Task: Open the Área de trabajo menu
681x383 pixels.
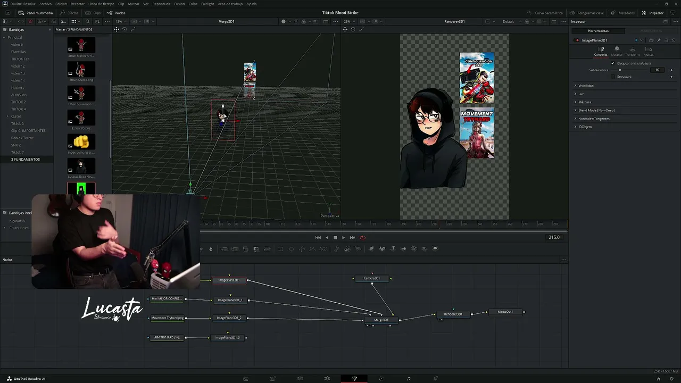Action: pos(230,4)
